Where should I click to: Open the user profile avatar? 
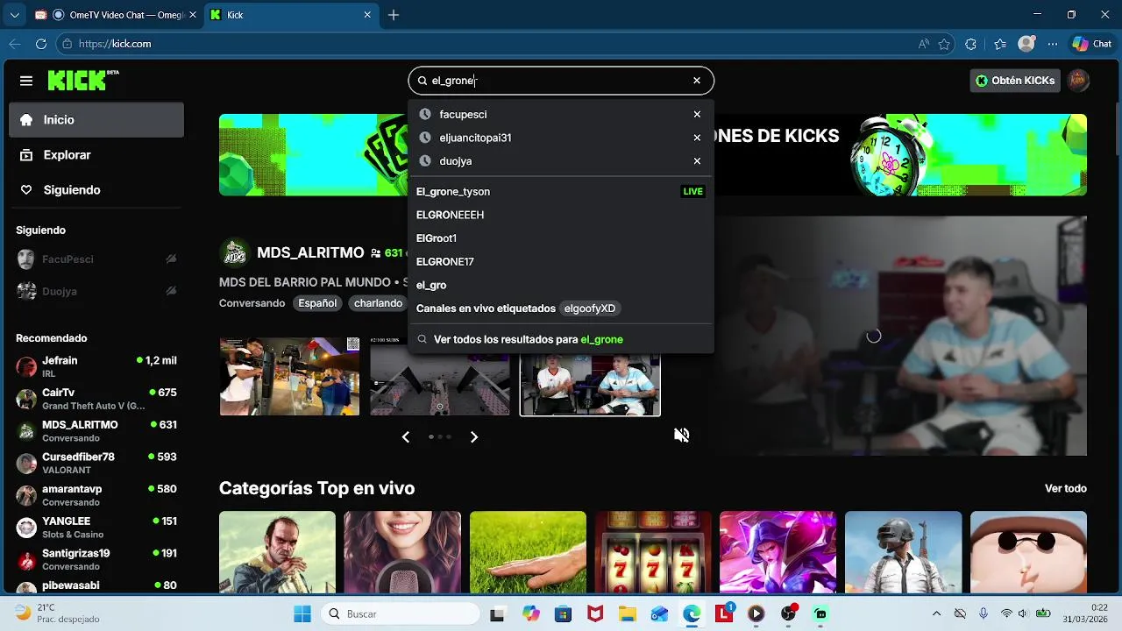click(1078, 81)
